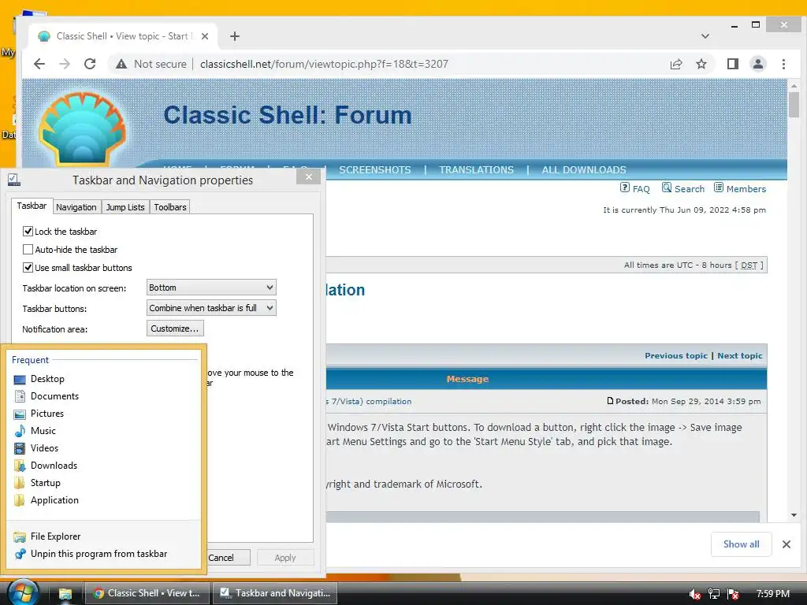The height and width of the screenshot is (605, 807).
Task: Click the Apply button
Action: pos(285,558)
